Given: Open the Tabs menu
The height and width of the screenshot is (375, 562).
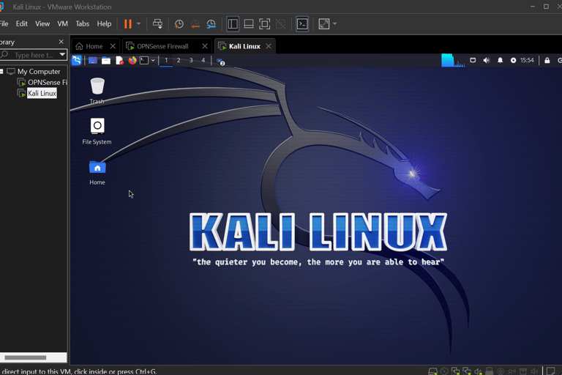Looking at the screenshot, I should (82, 23).
